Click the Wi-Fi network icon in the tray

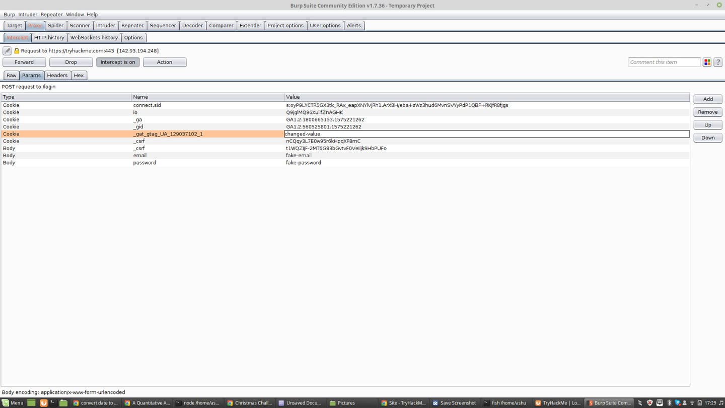coord(691,403)
